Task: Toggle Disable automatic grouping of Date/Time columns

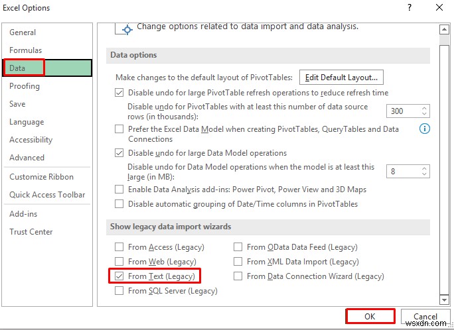Action: coord(119,204)
